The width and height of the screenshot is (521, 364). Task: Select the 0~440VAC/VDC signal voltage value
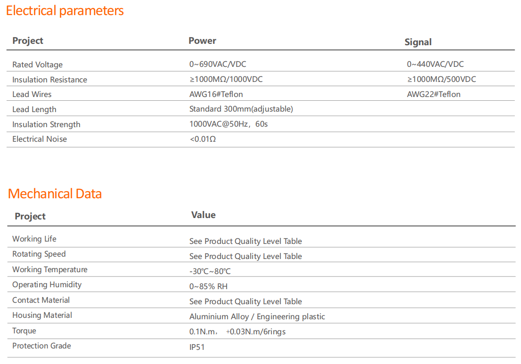(x=435, y=64)
